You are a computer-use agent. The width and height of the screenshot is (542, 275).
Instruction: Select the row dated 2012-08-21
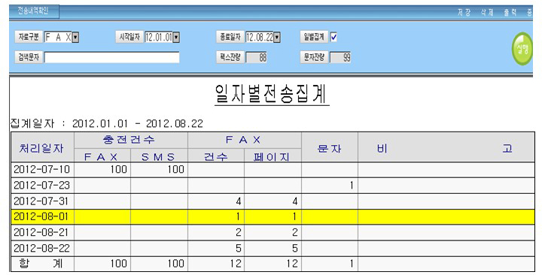coord(273,233)
